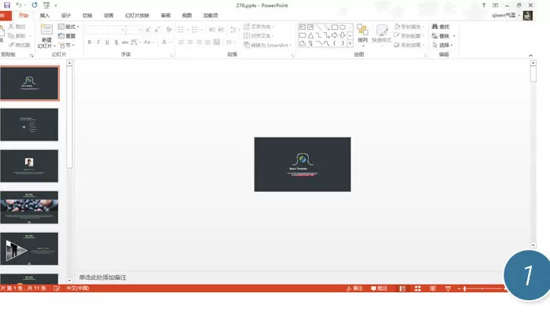Open slide Layout (版式) dropdown

pyautogui.click(x=68, y=27)
